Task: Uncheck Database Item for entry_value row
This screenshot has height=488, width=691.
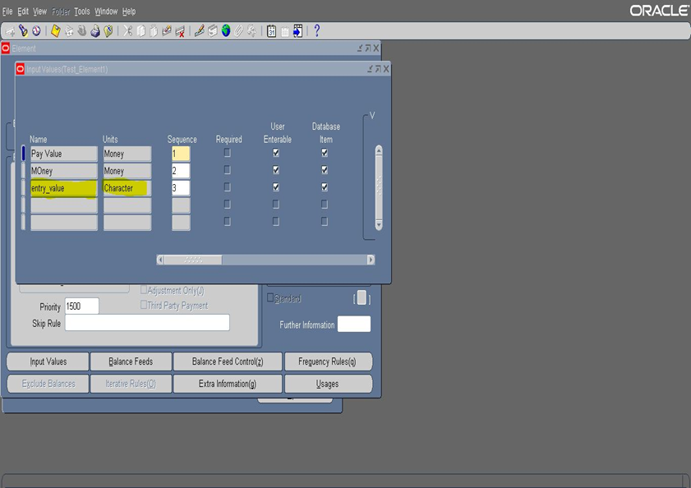Action: point(325,187)
